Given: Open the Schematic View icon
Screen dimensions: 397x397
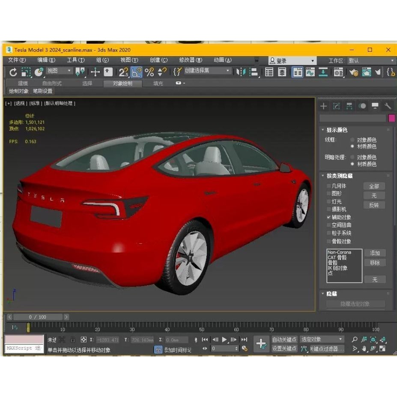Looking at the screenshot, I should (x=323, y=72).
